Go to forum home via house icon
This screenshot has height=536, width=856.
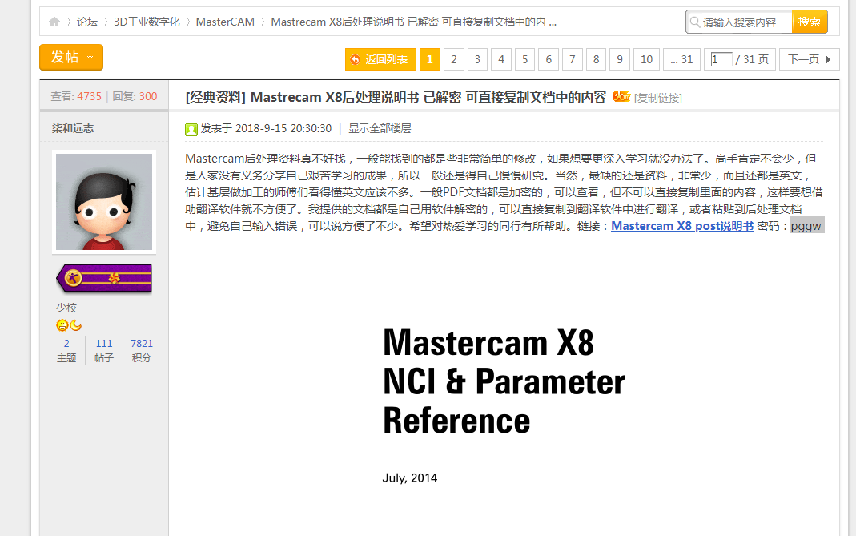[54, 22]
